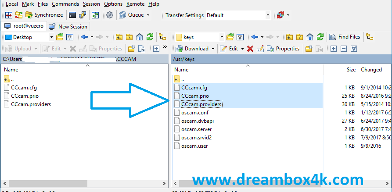Screen dimensions: 392x192
Task: Open Preferences gear icon
Action: click(109, 15)
